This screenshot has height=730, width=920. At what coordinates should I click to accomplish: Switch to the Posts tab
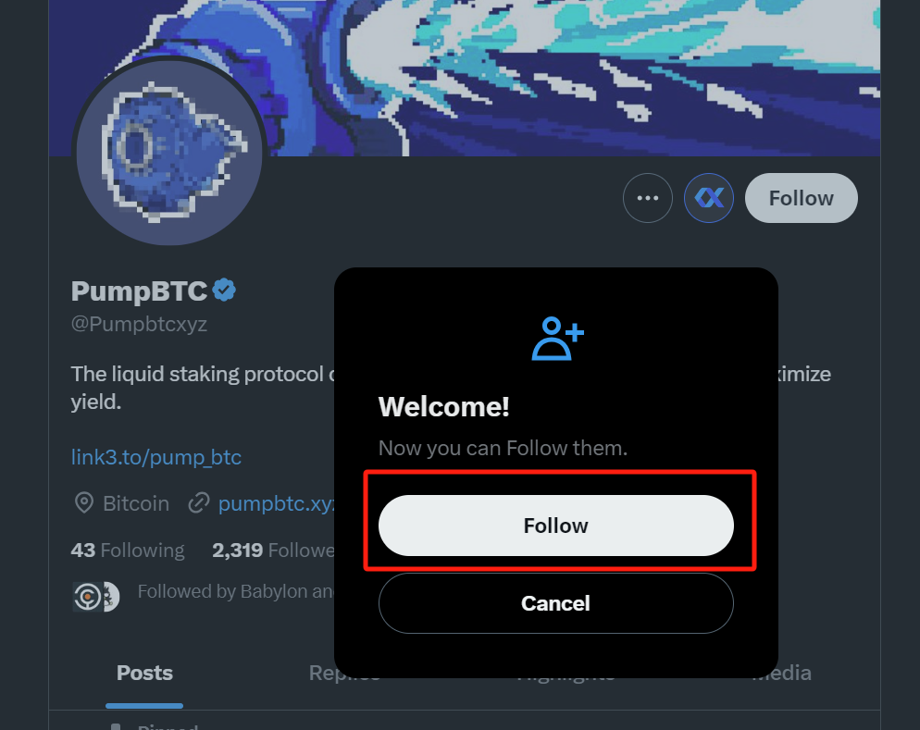pyautogui.click(x=144, y=673)
